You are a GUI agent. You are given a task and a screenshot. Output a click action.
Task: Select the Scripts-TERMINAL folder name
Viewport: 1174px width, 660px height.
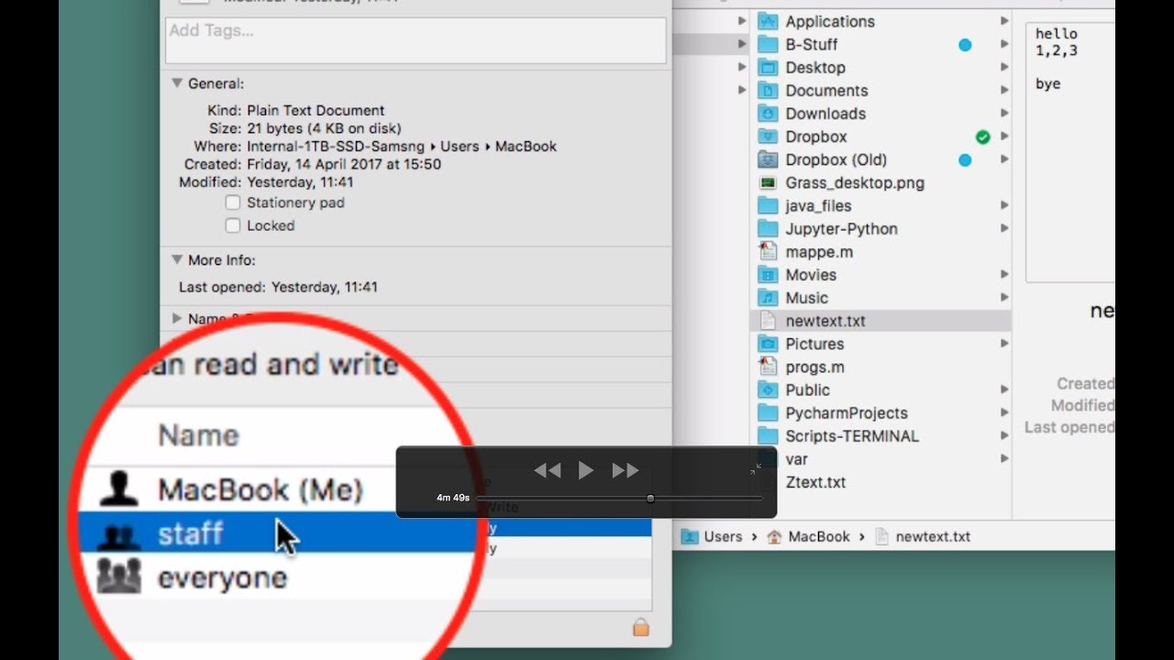pyautogui.click(x=852, y=436)
